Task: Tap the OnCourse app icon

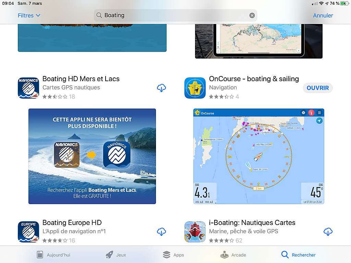Action: point(195,88)
